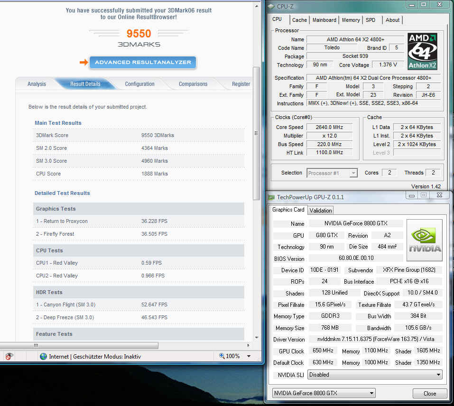Click the horizontal scroll right arrow

[x=249, y=345]
